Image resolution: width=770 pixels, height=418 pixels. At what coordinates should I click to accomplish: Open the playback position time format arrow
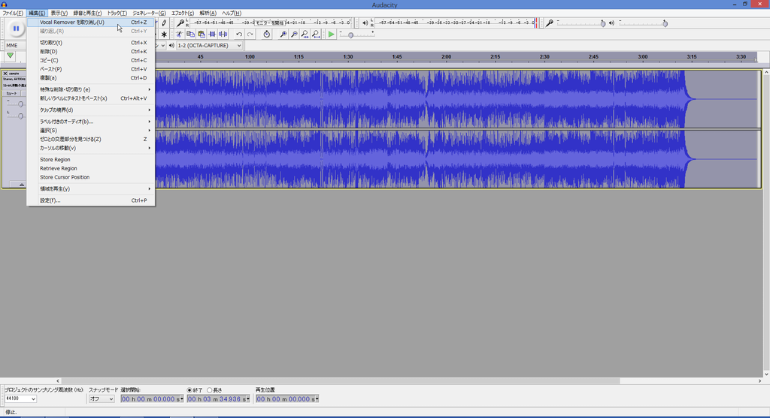317,399
